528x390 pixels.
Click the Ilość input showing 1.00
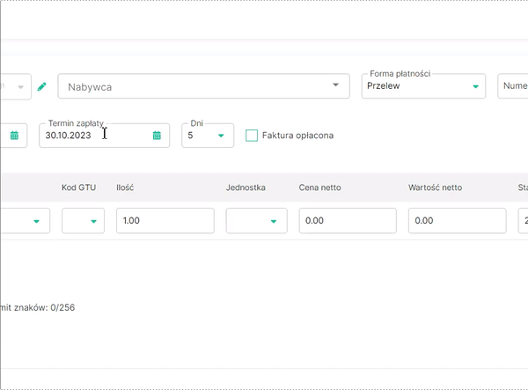click(165, 221)
